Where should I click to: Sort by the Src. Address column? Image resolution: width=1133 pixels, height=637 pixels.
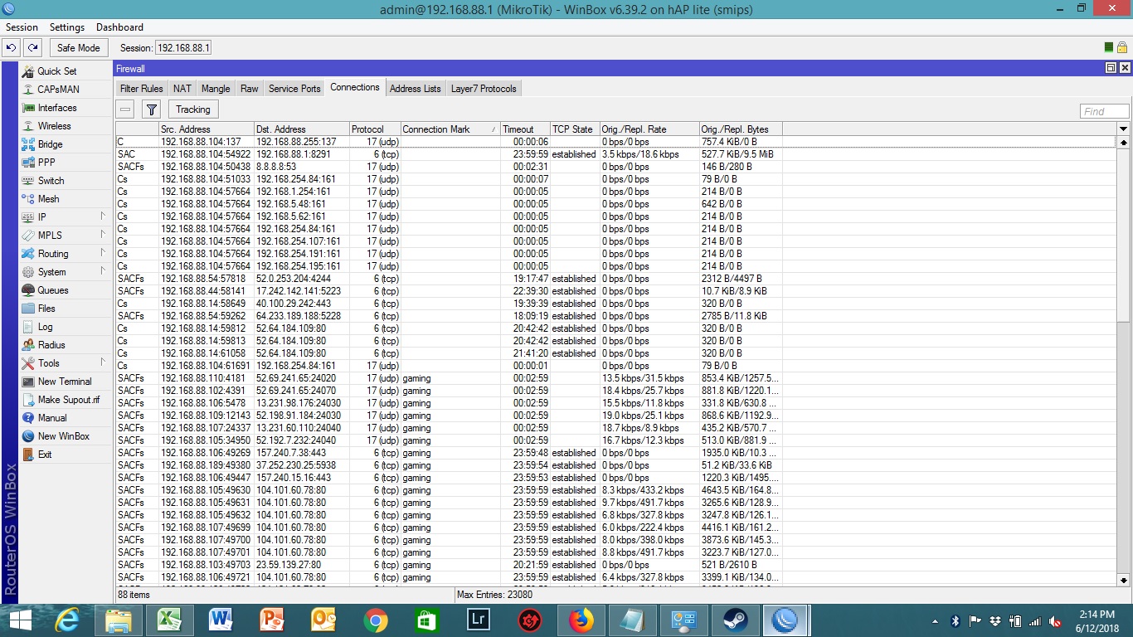pos(207,129)
